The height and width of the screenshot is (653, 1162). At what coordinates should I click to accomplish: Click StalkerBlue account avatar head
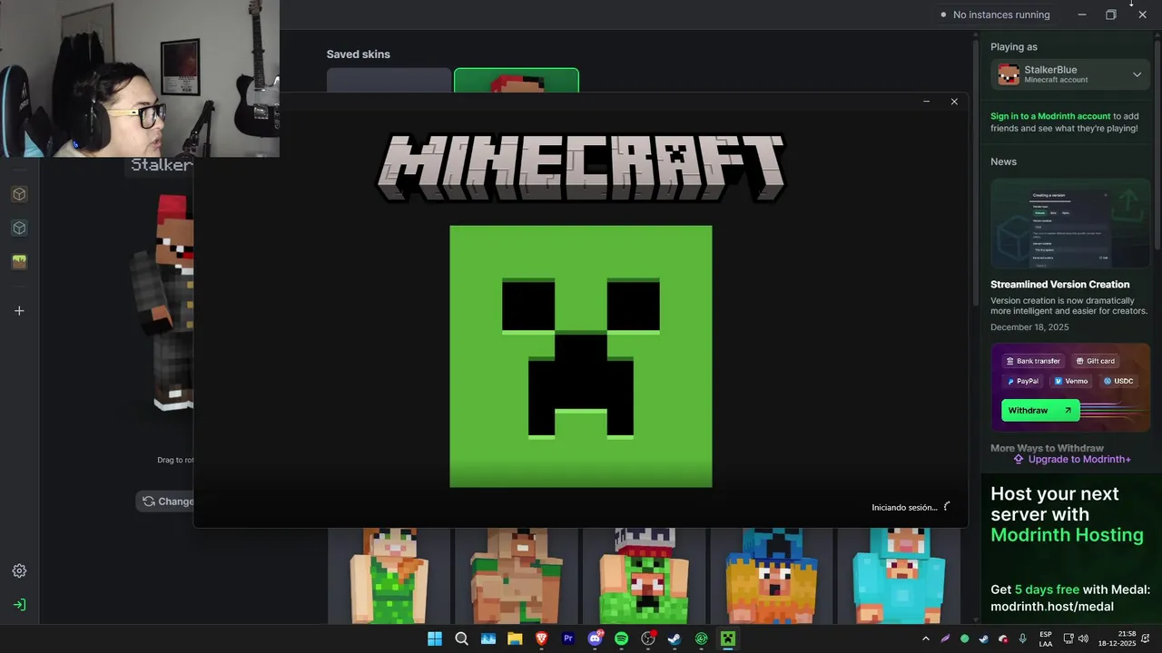coord(1009,74)
